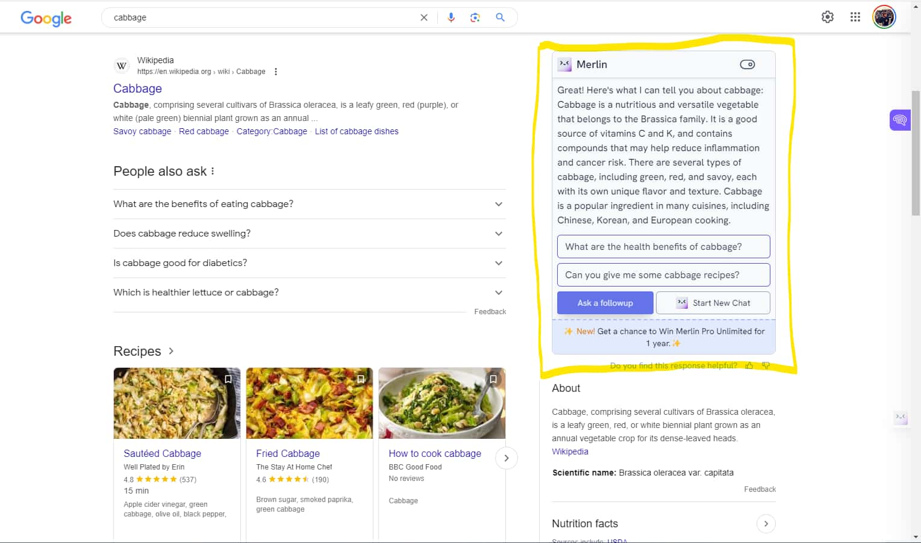Image resolution: width=921 pixels, height=543 pixels.
Task: Click Sautéed Cabbage recipe photo
Action: point(177,403)
